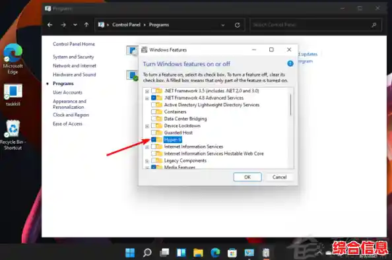Refresh the Control Panel view

coord(238,25)
